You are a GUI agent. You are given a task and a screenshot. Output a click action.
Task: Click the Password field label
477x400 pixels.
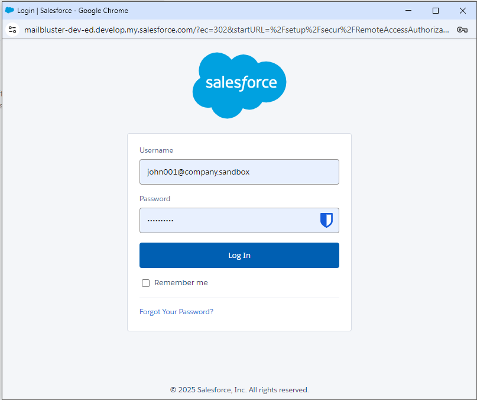click(155, 199)
